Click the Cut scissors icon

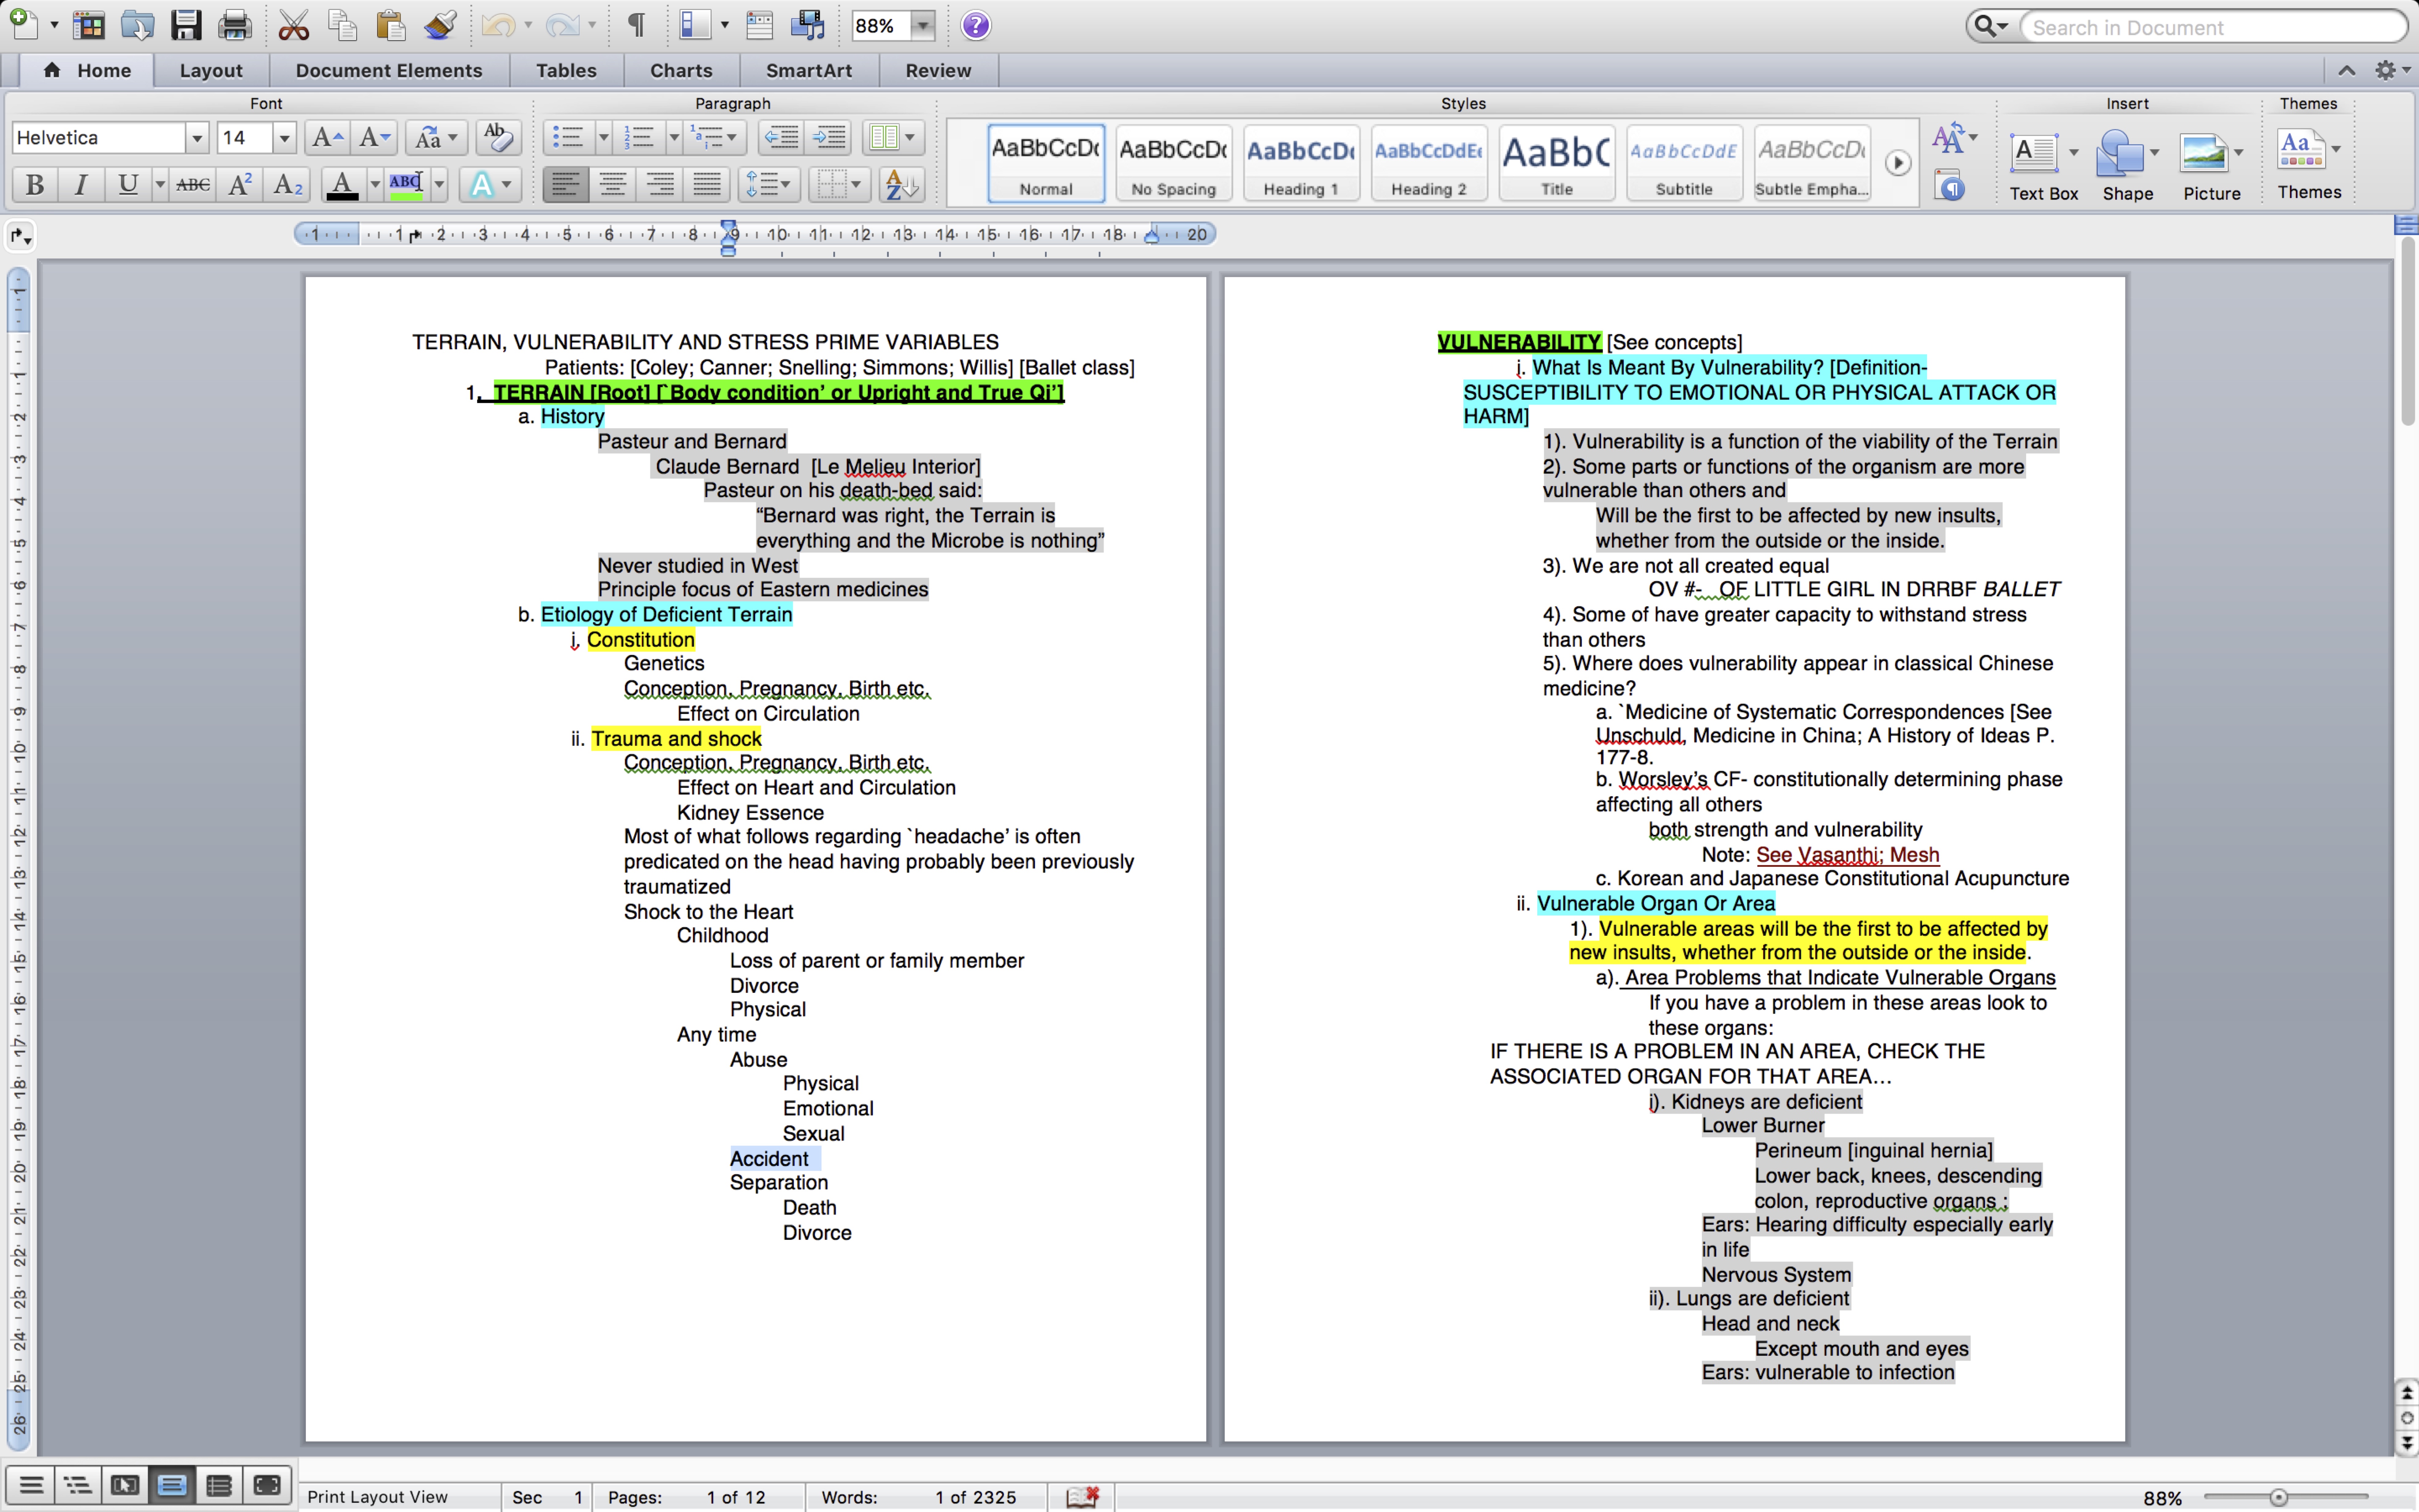coord(293,25)
